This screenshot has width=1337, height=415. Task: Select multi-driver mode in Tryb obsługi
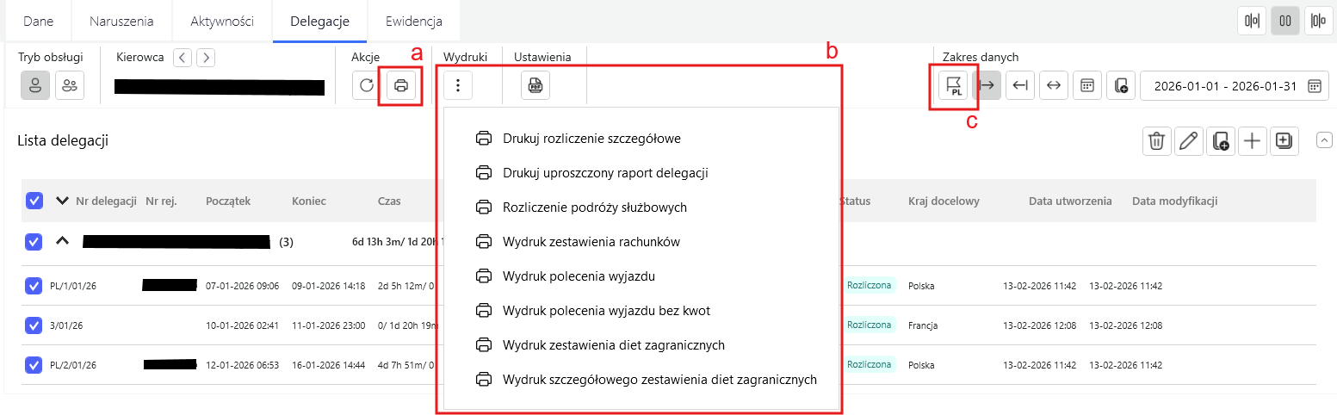tap(70, 85)
